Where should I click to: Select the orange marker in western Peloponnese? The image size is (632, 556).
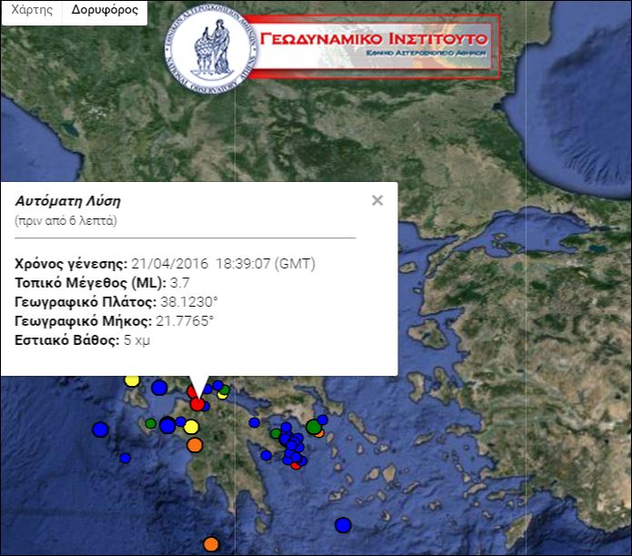pyautogui.click(x=195, y=445)
